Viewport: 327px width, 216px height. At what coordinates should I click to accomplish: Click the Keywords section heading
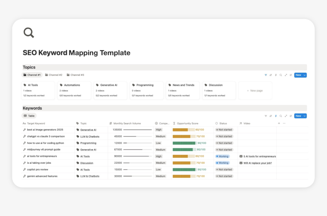[32, 108]
